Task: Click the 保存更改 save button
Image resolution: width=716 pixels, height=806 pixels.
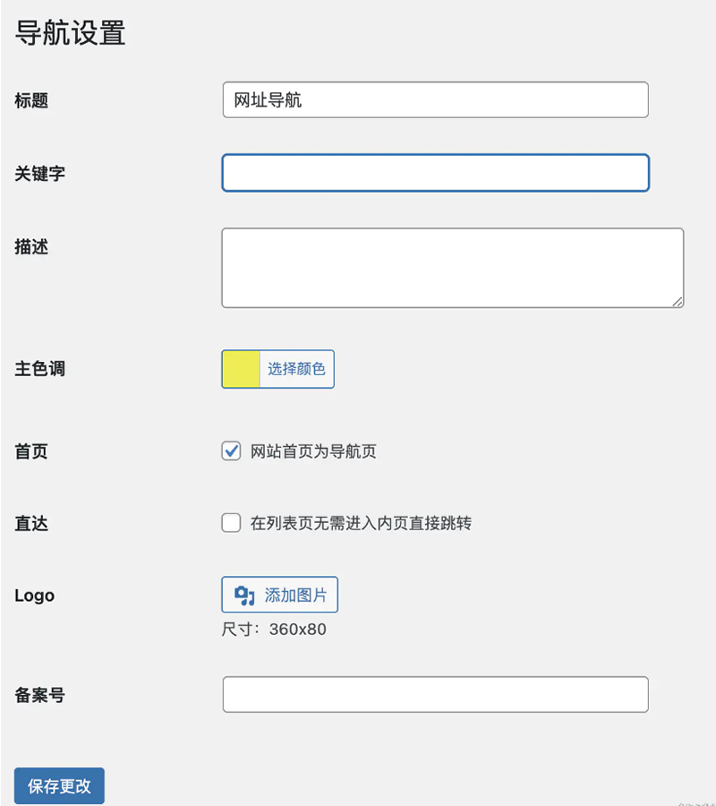Action: tap(58, 785)
